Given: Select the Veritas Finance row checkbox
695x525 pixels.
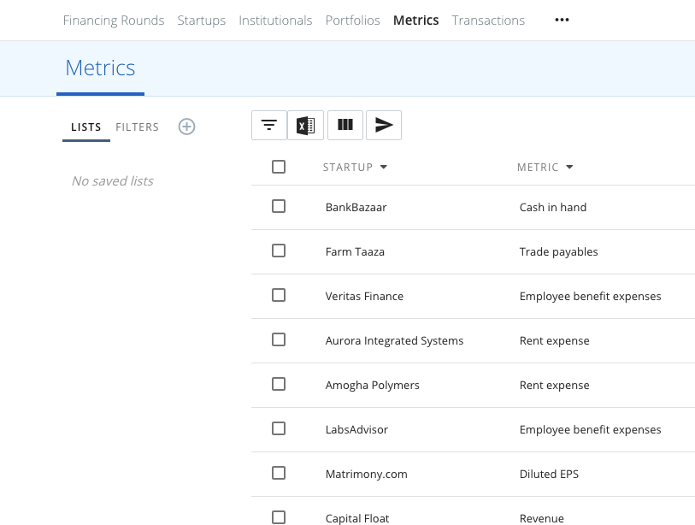Looking at the screenshot, I should (x=279, y=295).
